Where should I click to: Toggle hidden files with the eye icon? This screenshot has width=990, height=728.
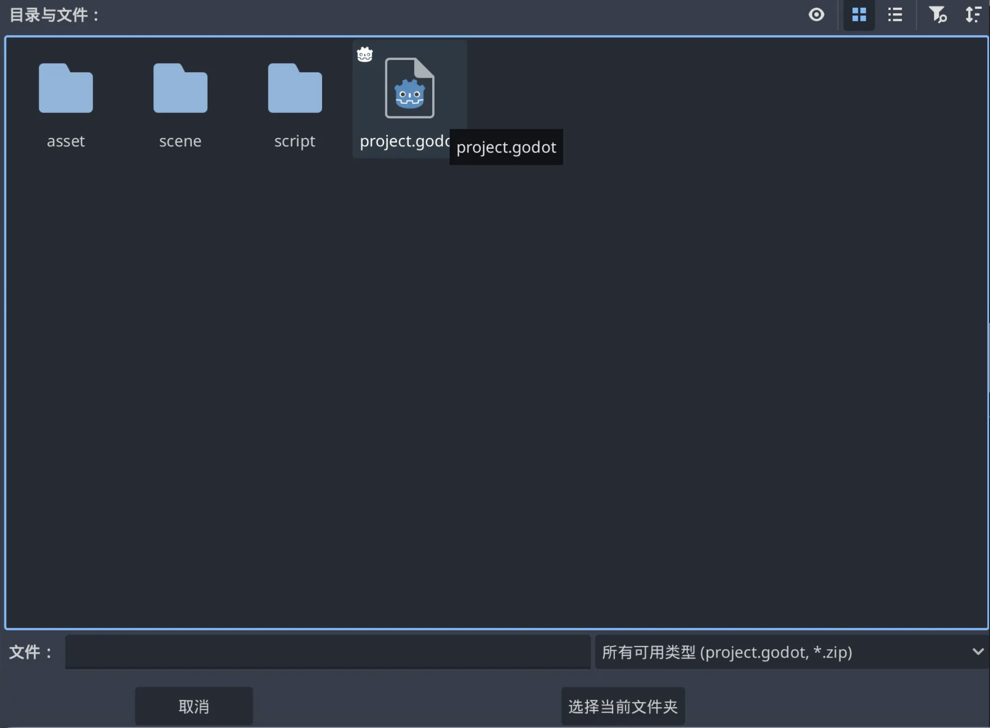pos(816,15)
